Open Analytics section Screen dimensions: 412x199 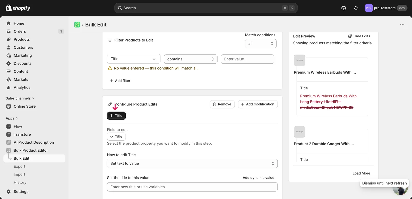[x=22, y=88]
